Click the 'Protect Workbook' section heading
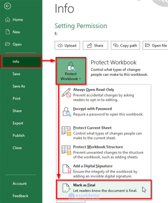The width and height of the screenshot is (168, 203). click(114, 62)
